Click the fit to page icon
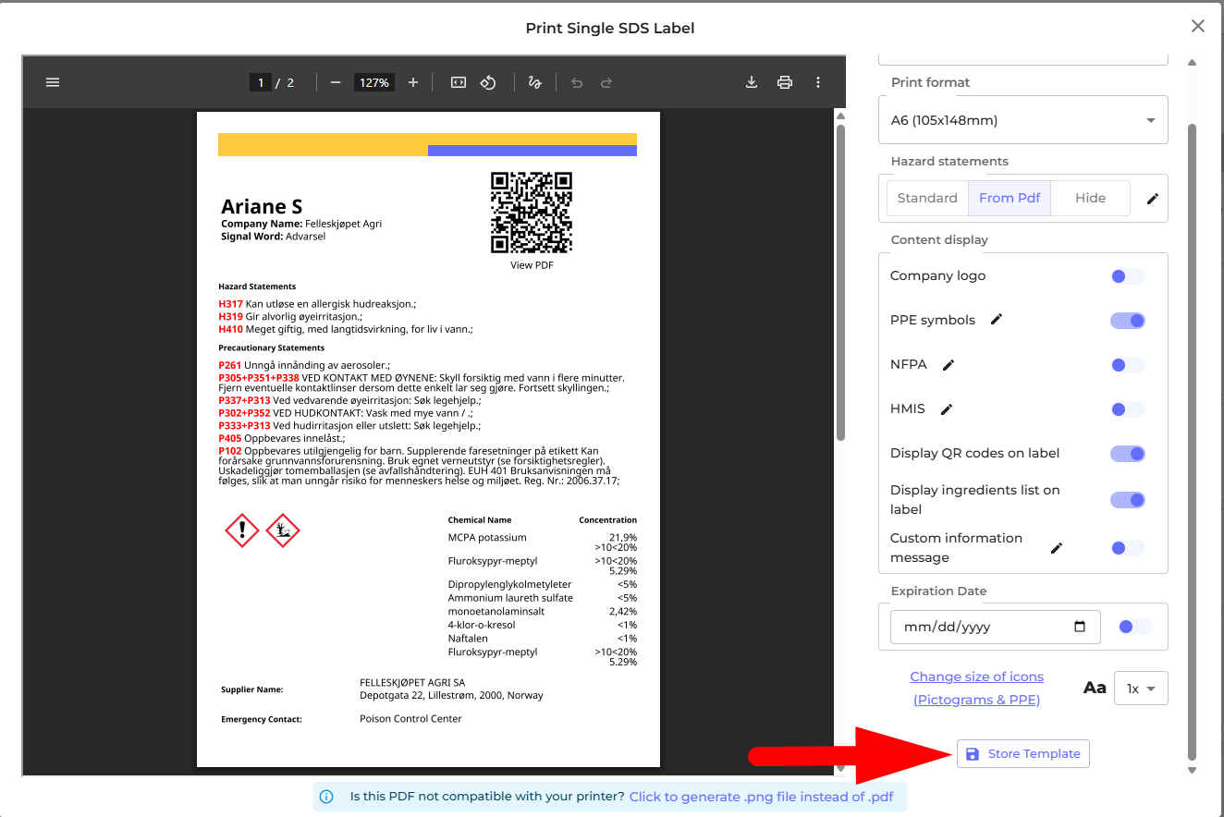 click(459, 82)
